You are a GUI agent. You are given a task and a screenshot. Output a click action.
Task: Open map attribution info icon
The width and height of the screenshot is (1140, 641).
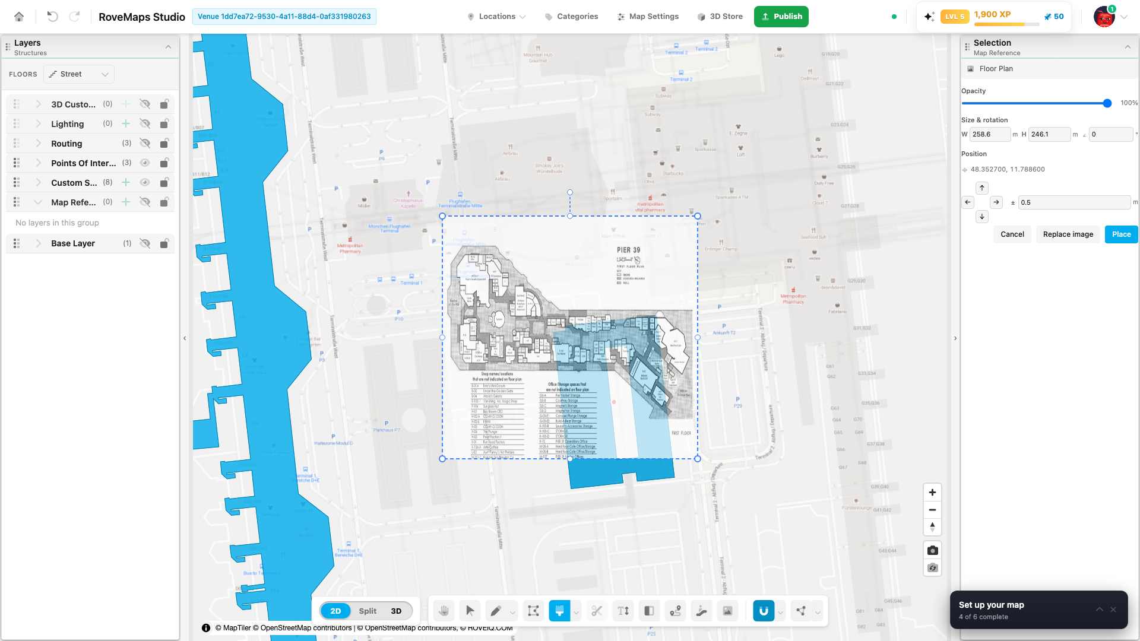206,628
